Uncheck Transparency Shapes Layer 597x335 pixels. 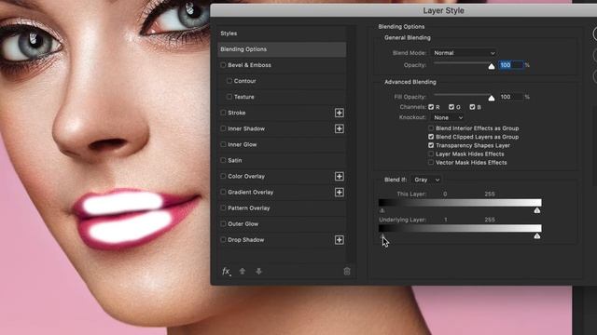[431, 145]
